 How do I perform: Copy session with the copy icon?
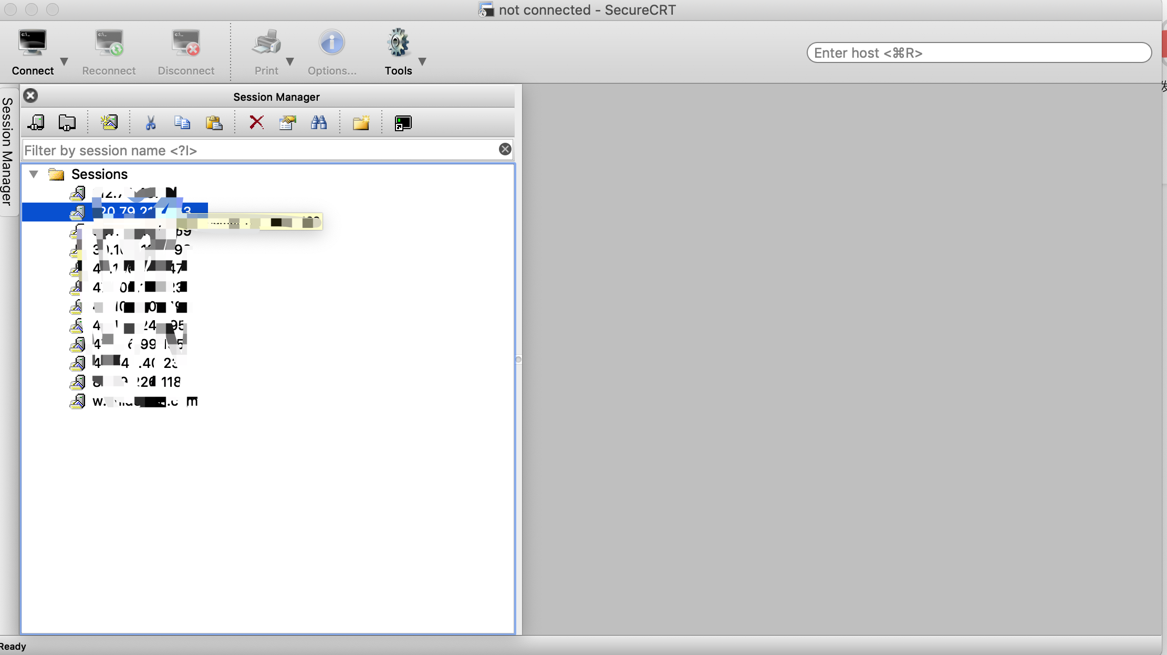click(x=182, y=123)
